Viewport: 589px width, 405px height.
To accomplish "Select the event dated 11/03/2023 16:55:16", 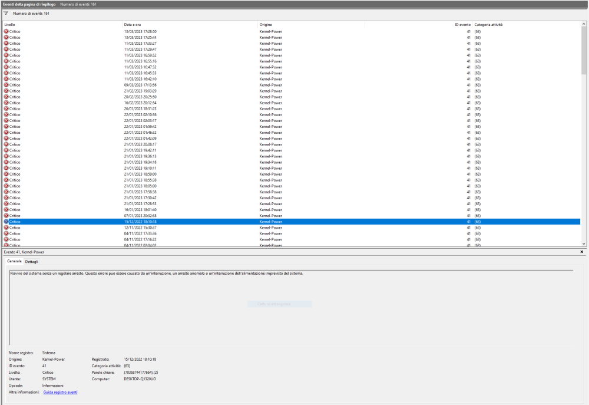I will click(x=291, y=61).
